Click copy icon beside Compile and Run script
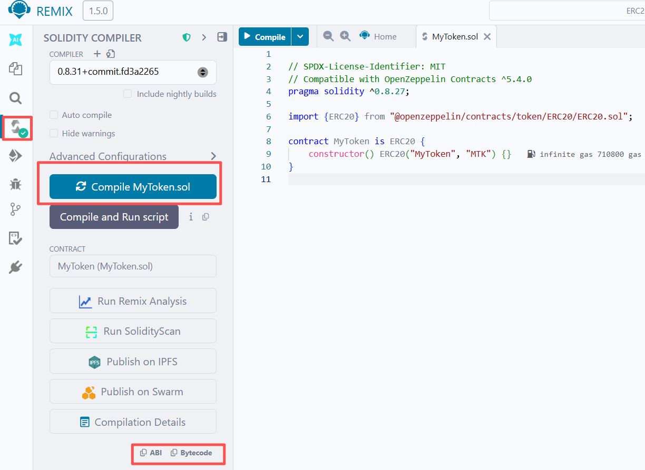This screenshot has width=645, height=470. [x=206, y=217]
